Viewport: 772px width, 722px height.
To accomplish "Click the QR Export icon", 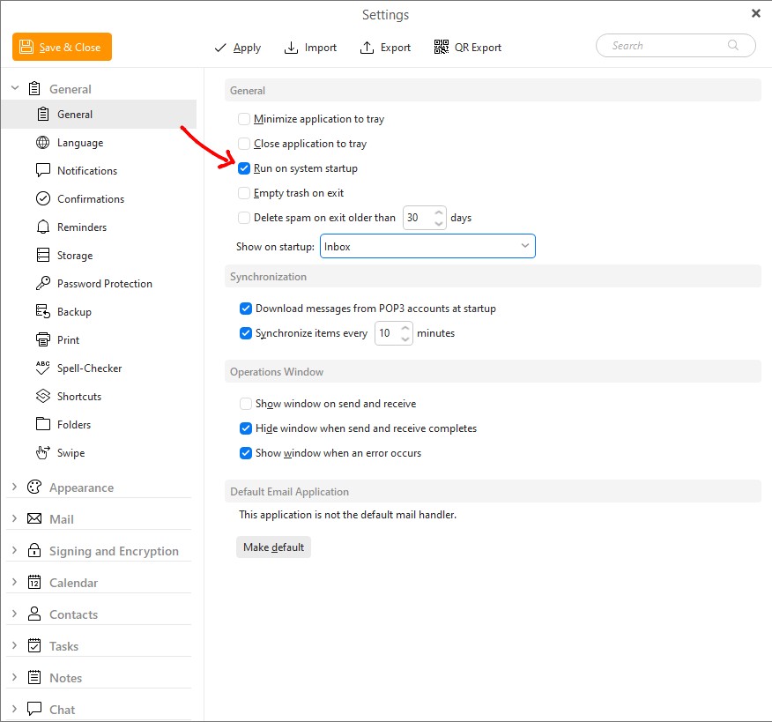I will click(442, 48).
